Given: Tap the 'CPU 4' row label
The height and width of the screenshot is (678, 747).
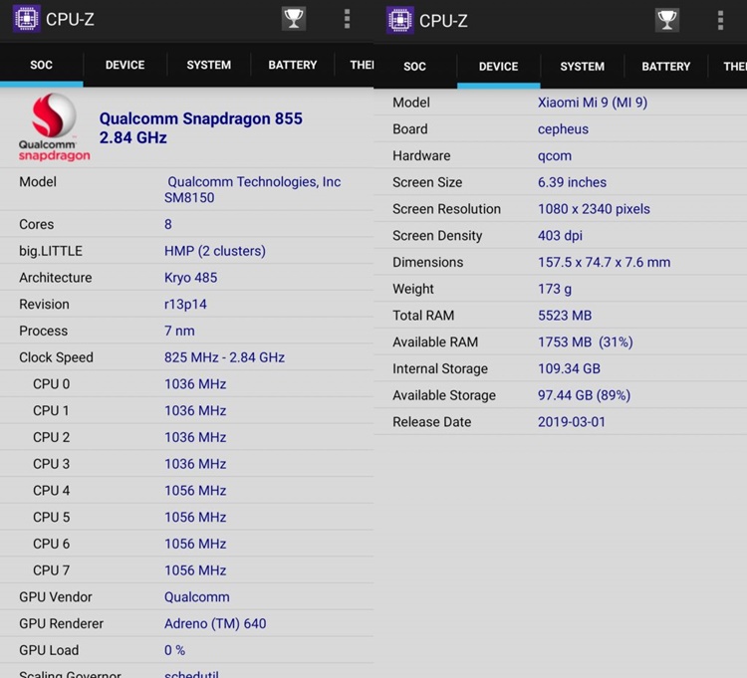Looking at the screenshot, I should [x=52, y=491].
